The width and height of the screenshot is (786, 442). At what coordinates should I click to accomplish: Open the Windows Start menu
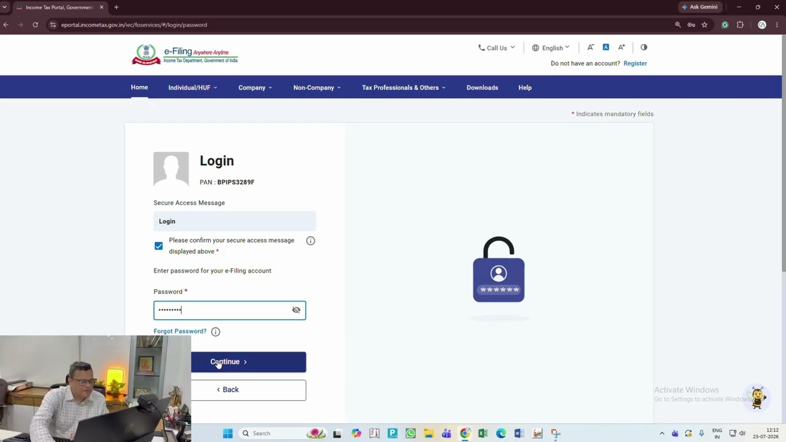(x=228, y=433)
